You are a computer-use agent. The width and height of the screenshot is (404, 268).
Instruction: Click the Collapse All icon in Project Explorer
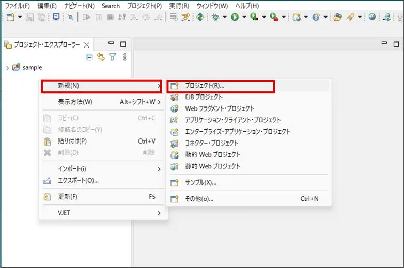pos(89,57)
